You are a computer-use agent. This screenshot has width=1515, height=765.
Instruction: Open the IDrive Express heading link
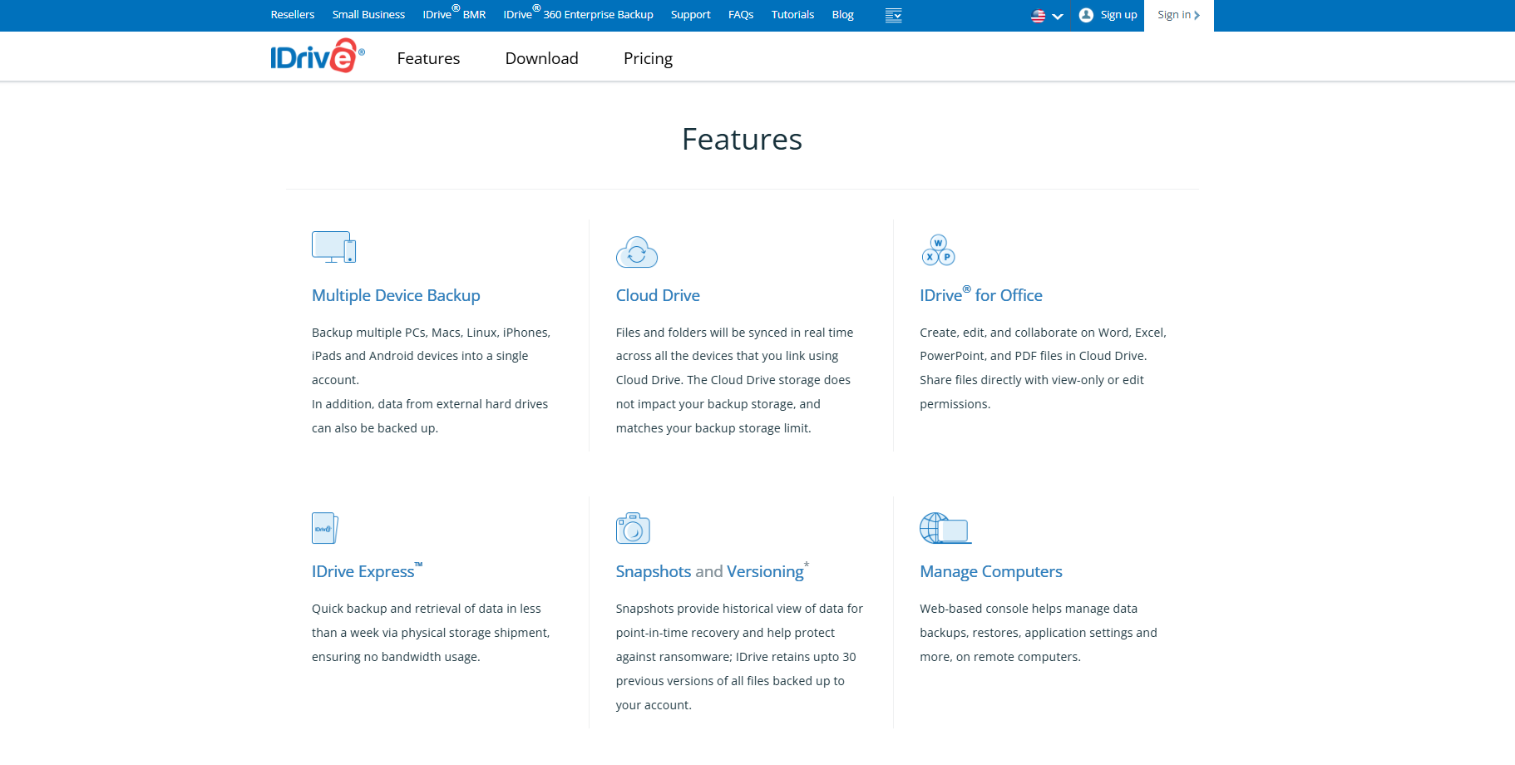pos(367,570)
